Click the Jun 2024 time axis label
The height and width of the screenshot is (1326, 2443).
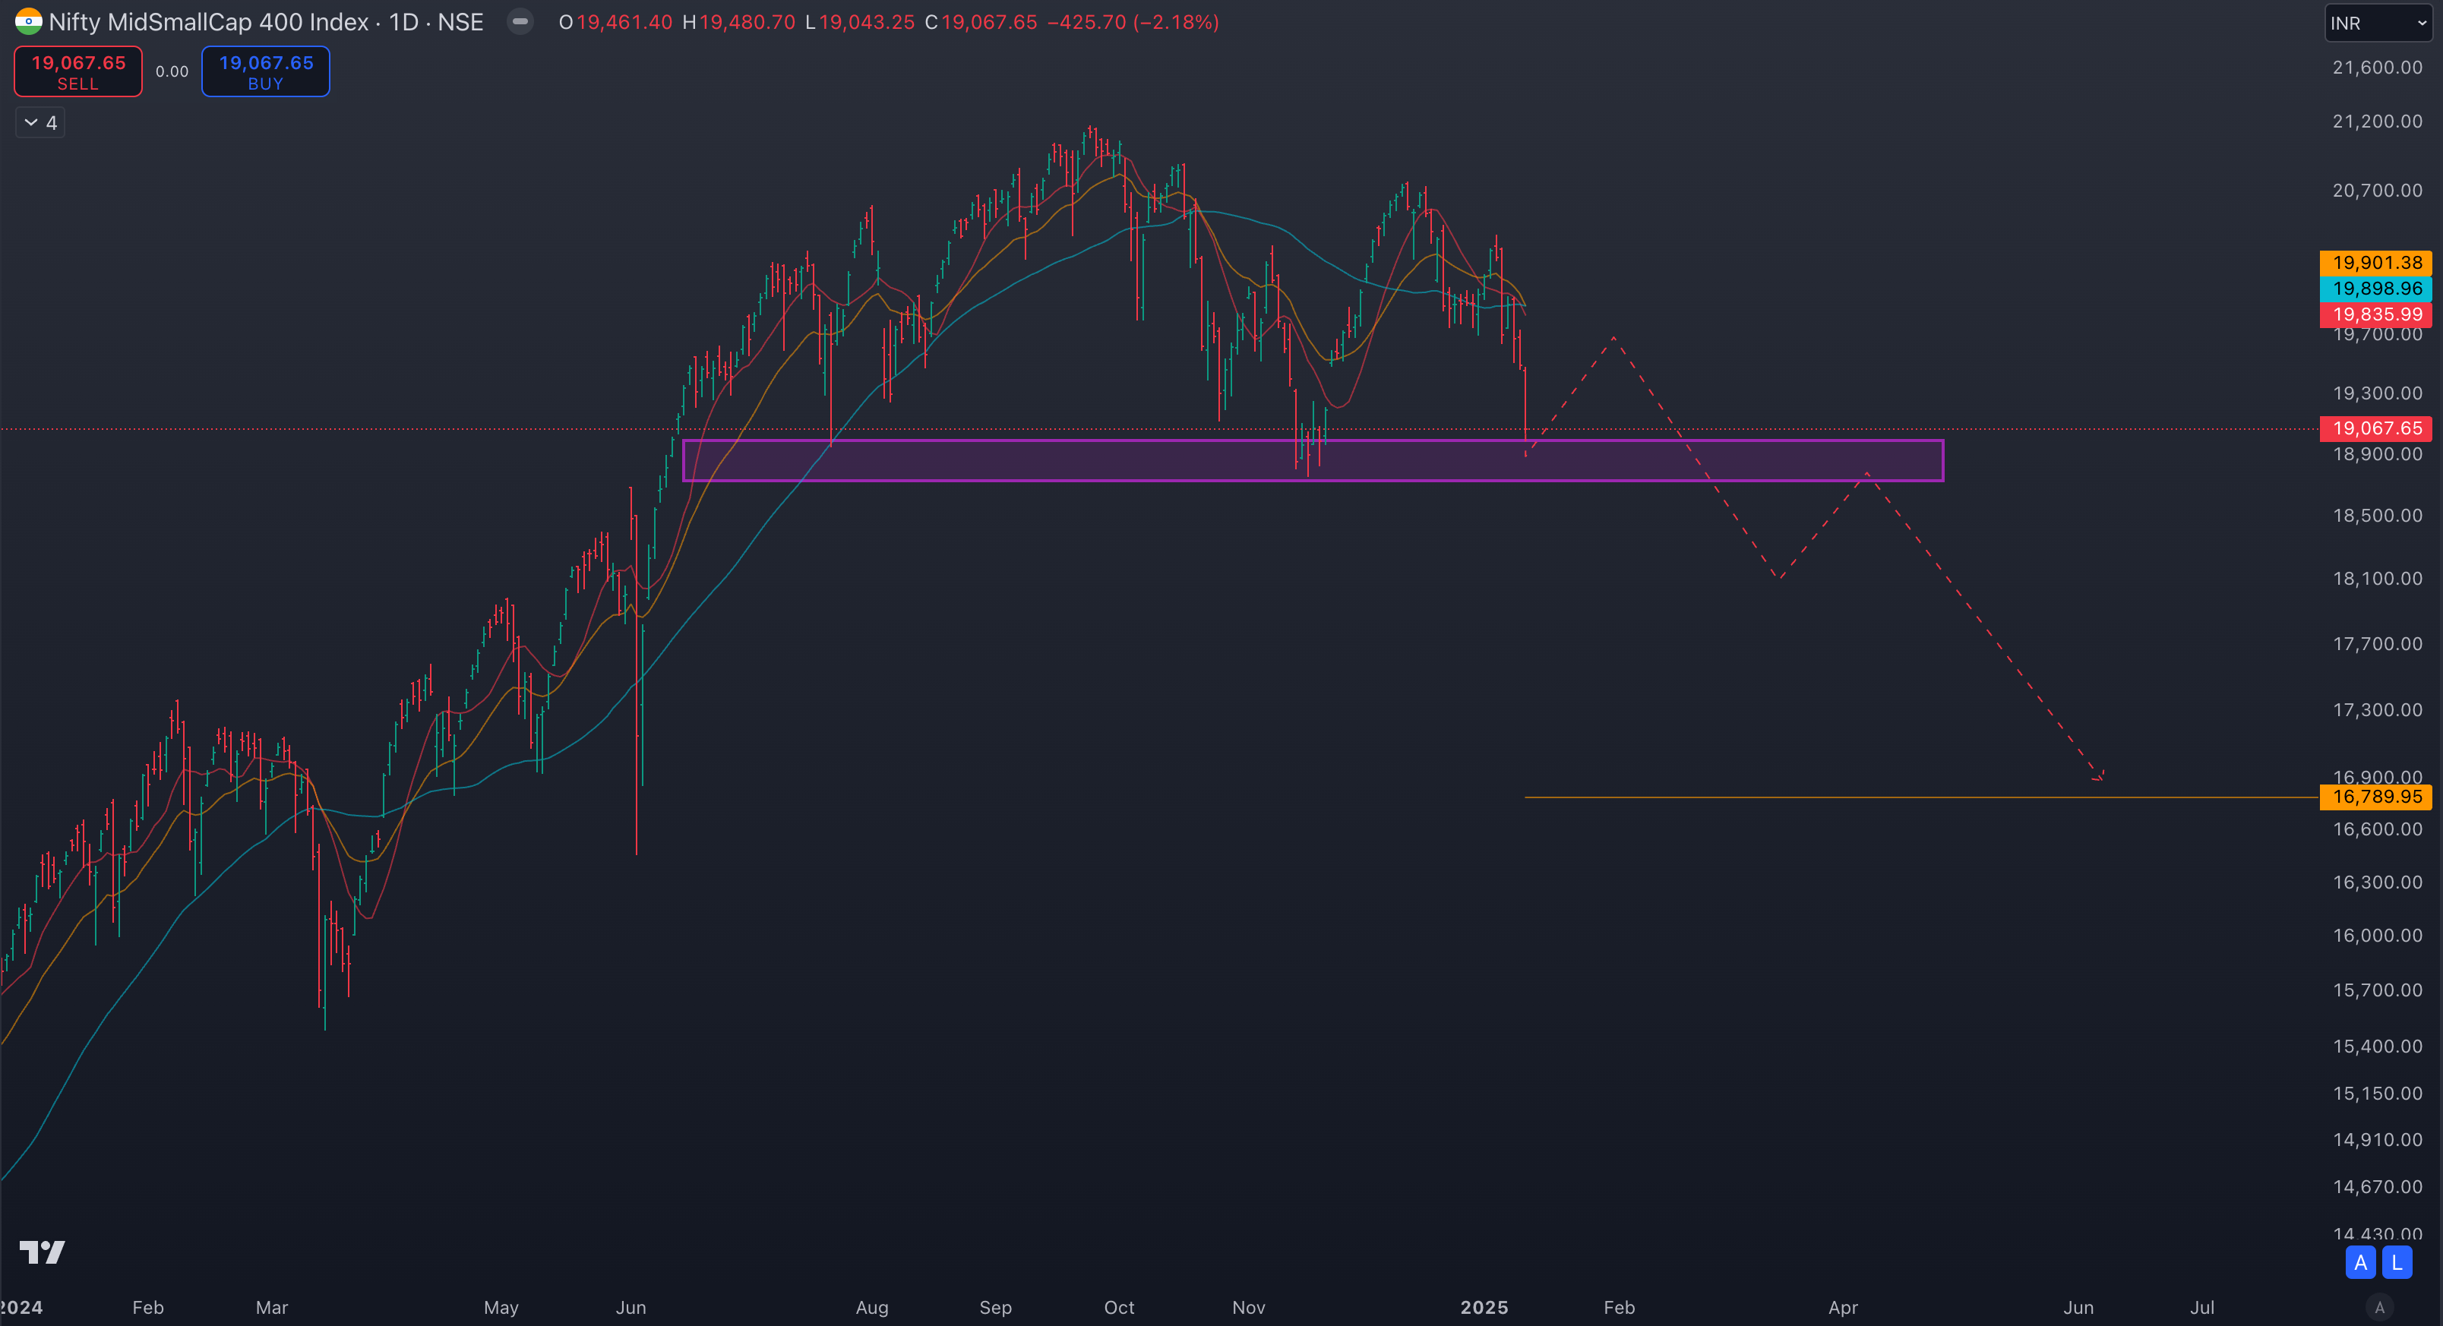pos(631,1307)
